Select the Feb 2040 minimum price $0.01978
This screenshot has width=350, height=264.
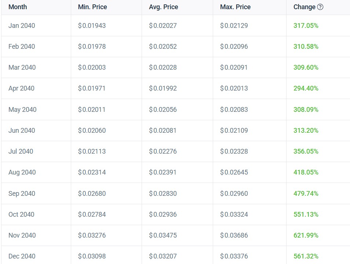click(92, 47)
